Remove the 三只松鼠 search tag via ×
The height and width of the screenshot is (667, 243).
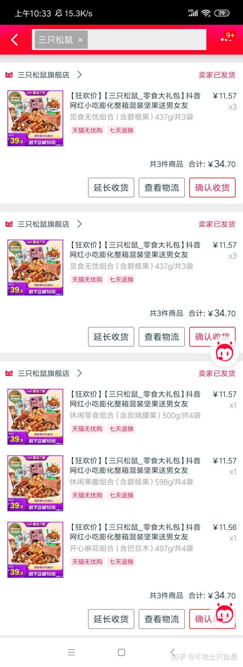(x=80, y=40)
